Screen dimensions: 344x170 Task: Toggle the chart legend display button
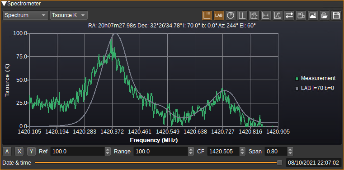pyautogui.click(x=207, y=15)
